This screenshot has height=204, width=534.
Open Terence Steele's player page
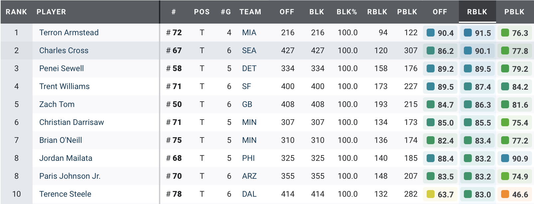coord(65,194)
